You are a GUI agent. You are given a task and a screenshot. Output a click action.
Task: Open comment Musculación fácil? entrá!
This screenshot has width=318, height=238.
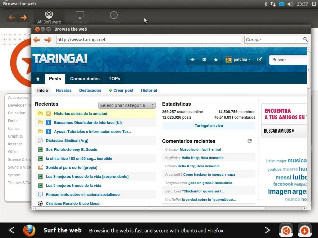click(x=200, y=149)
